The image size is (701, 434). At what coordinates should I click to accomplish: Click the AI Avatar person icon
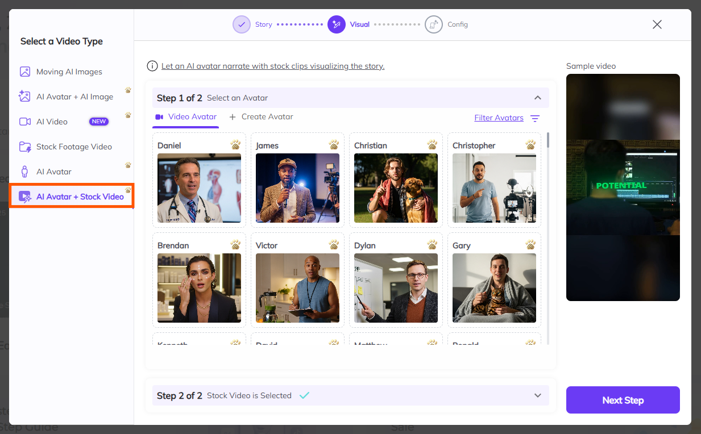(x=24, y=172)
